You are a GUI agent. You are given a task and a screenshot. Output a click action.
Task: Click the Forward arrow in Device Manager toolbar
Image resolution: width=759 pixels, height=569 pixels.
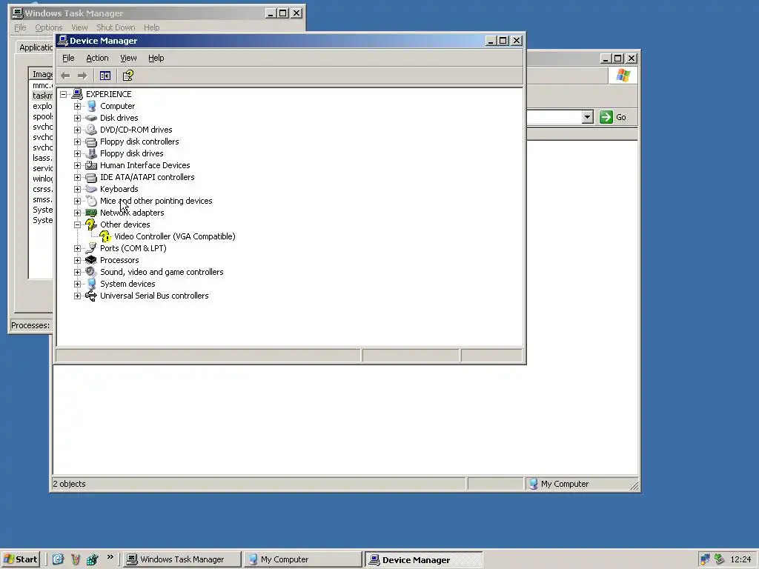point(82,76)
